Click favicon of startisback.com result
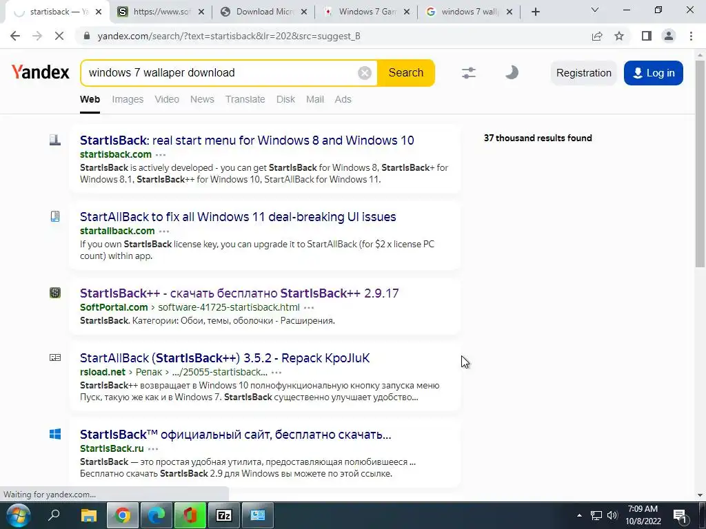Screen dimensions: 706x529 [55, 140]
